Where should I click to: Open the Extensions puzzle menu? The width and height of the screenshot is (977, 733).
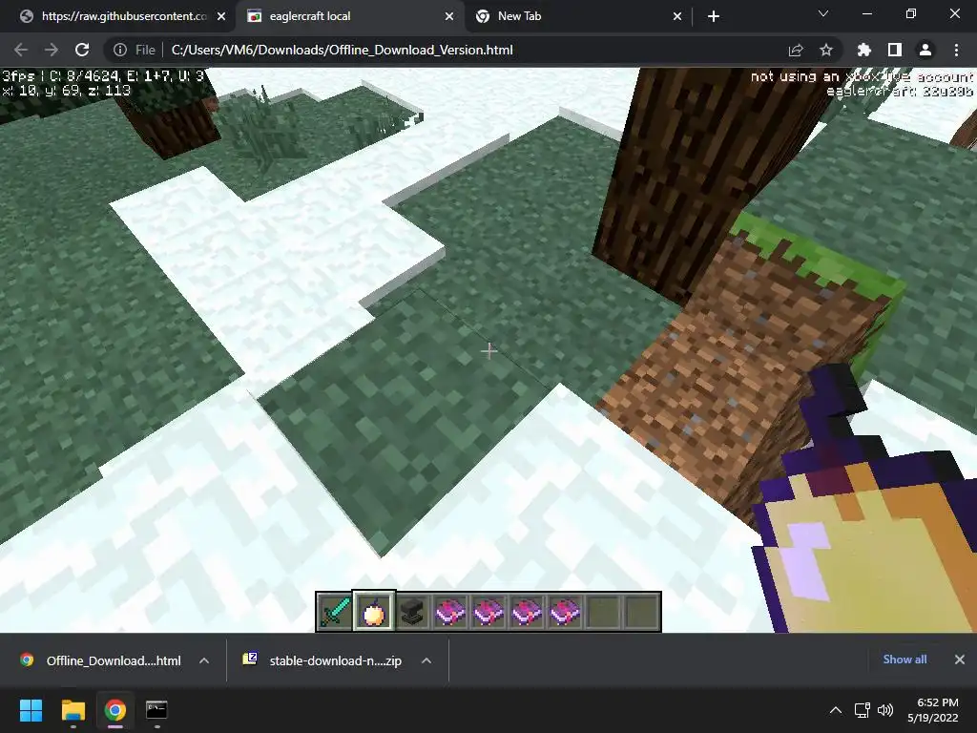[864, 50]
